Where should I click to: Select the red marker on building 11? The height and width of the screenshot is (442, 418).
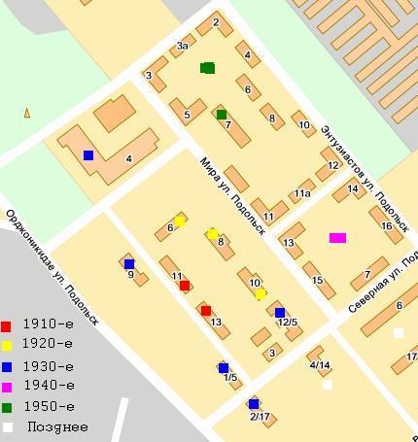185,286
